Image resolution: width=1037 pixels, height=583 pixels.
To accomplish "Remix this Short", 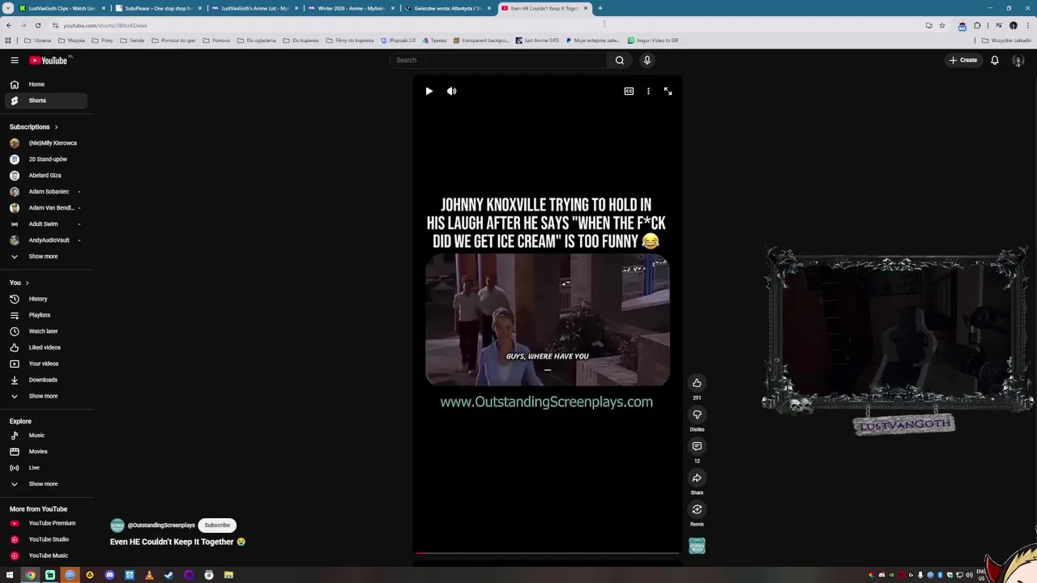I will tap(697, 509).
